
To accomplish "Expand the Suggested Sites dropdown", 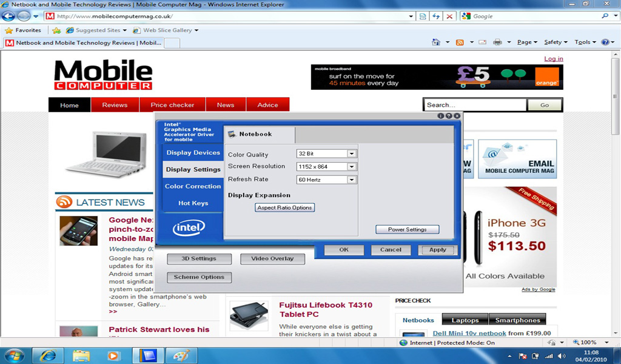I will (125, 30).
